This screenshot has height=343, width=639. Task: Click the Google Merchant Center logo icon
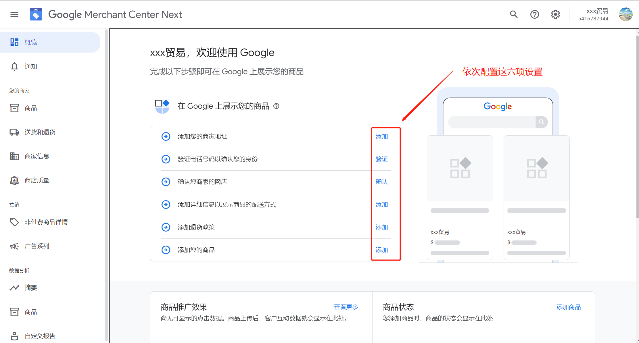coord(36,14)
